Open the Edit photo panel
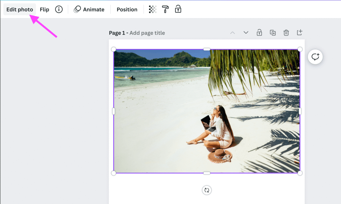341x204 pixels. pyautogui.click(x=20, y=9)
